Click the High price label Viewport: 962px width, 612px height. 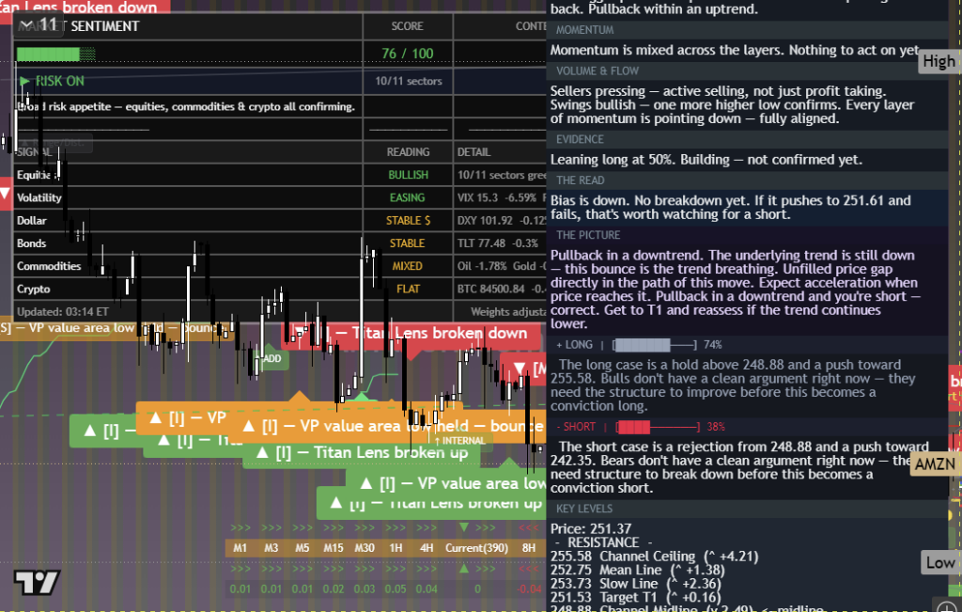939,61
